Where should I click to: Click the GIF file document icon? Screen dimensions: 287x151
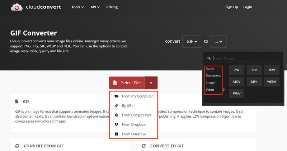tap(17, 102)
